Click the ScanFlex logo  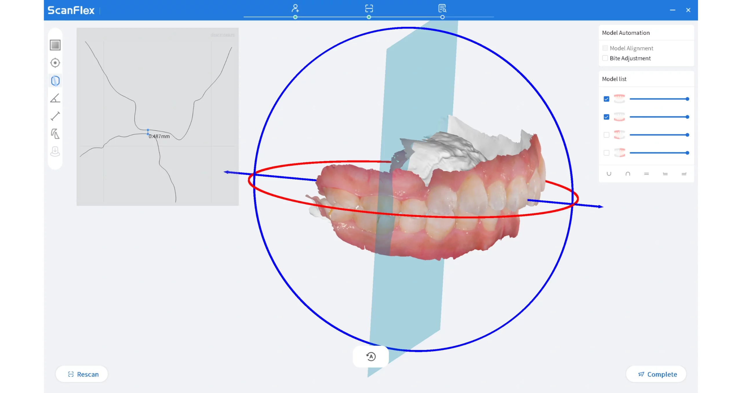[71, 10]
